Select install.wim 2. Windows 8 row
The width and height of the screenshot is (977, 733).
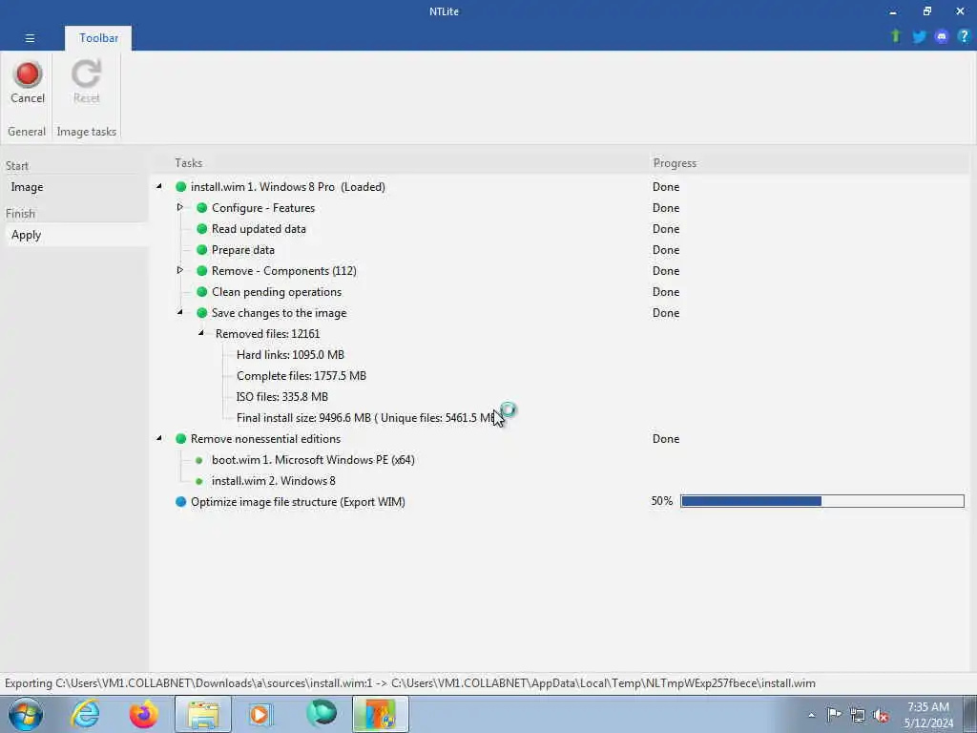tap(274, 481)
